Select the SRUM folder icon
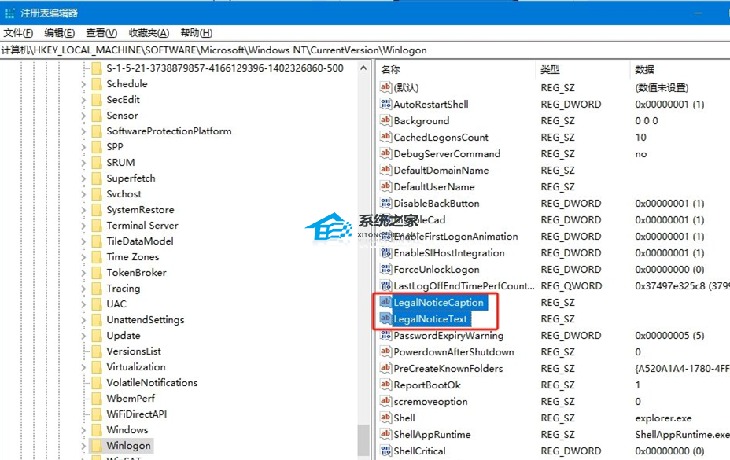This screenshot has width=730, height=460. click(97, 163)
